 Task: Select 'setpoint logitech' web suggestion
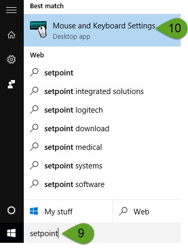point(102,110)
